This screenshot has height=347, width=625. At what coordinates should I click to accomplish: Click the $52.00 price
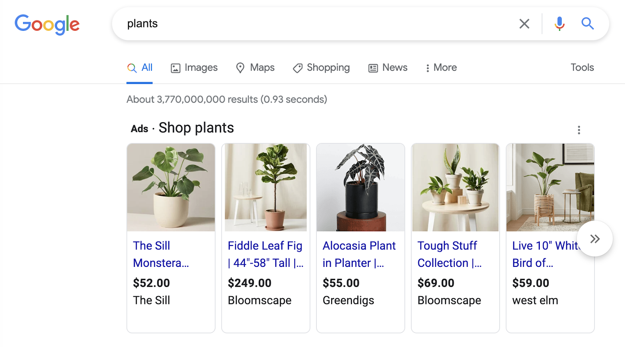(152, 283)
